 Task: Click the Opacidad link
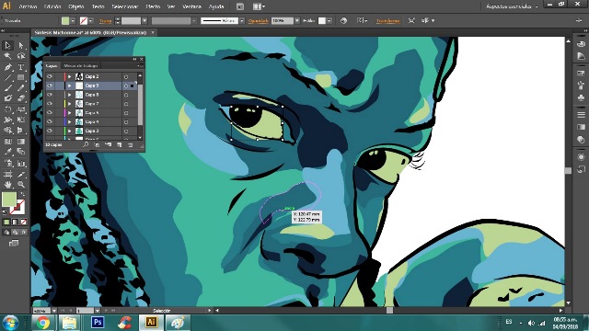click(258, 21)
